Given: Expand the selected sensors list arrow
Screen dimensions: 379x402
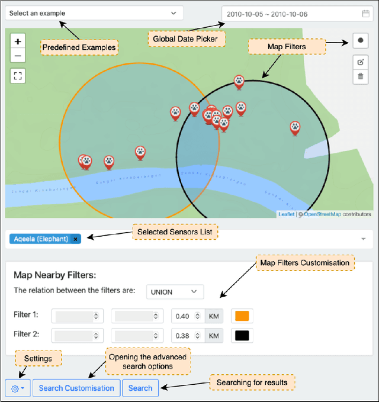Looking at the screenshot, I should 362,239.
